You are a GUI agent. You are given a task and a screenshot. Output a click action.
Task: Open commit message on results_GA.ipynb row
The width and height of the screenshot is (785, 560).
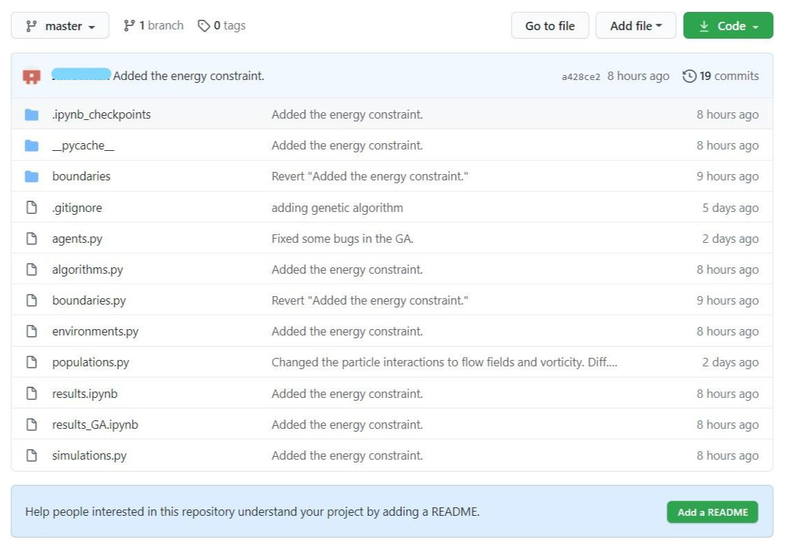[x=347, y=425]
